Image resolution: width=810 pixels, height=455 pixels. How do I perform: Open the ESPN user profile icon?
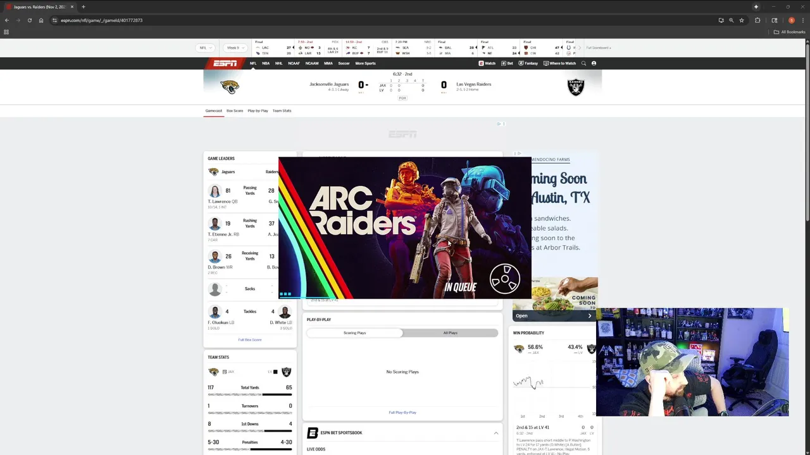tap(594, 63)
